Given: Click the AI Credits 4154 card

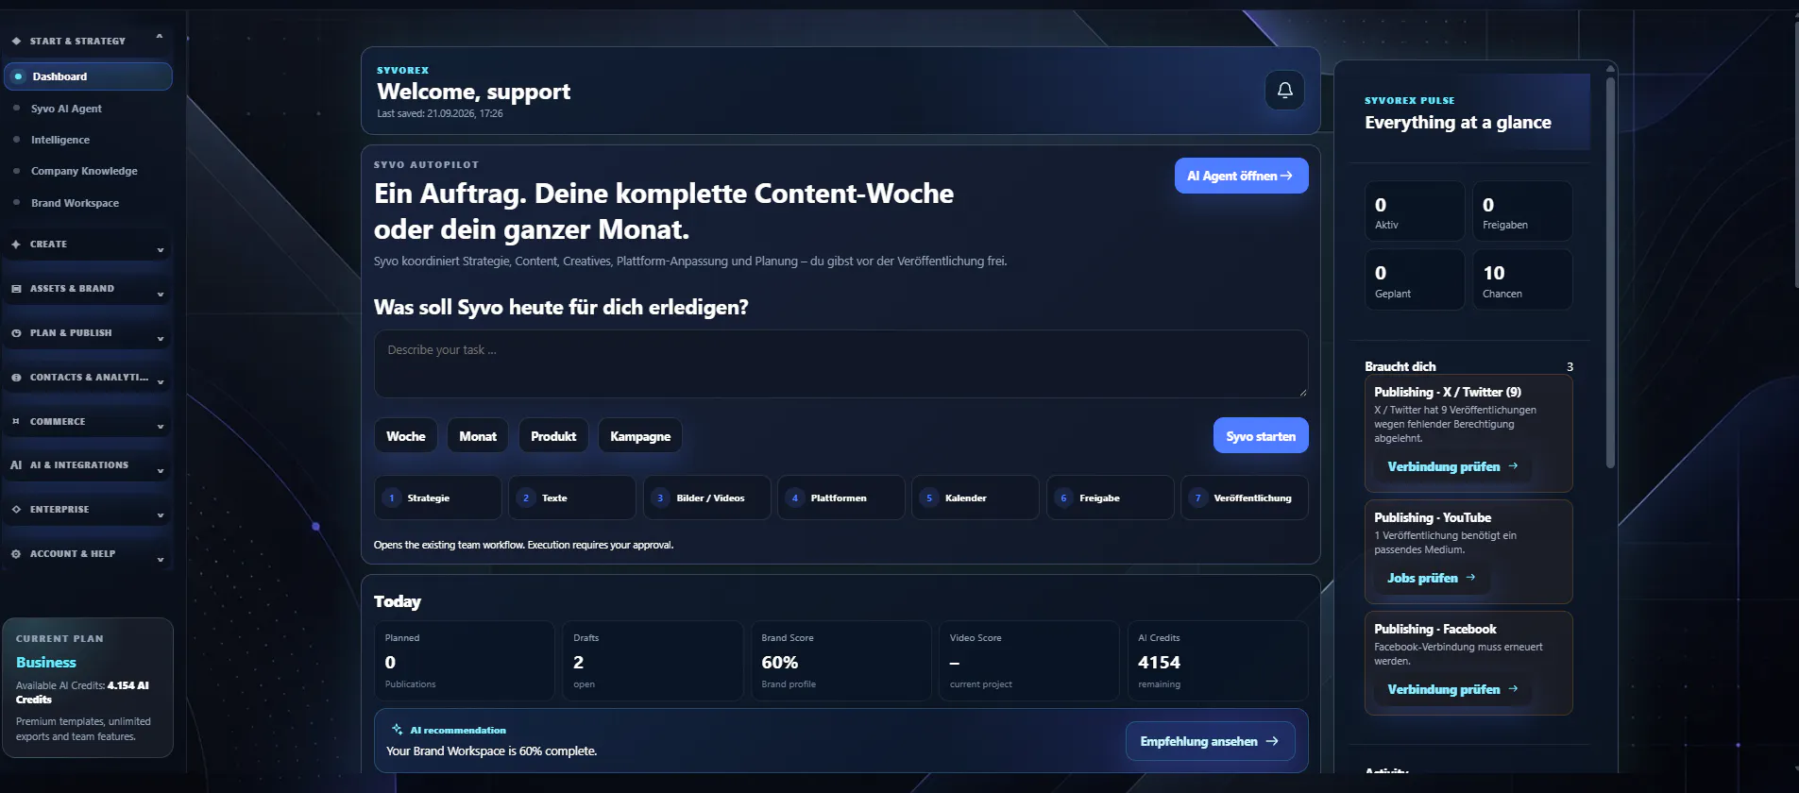Looking at the screenshot, I should click(1217, 661).
